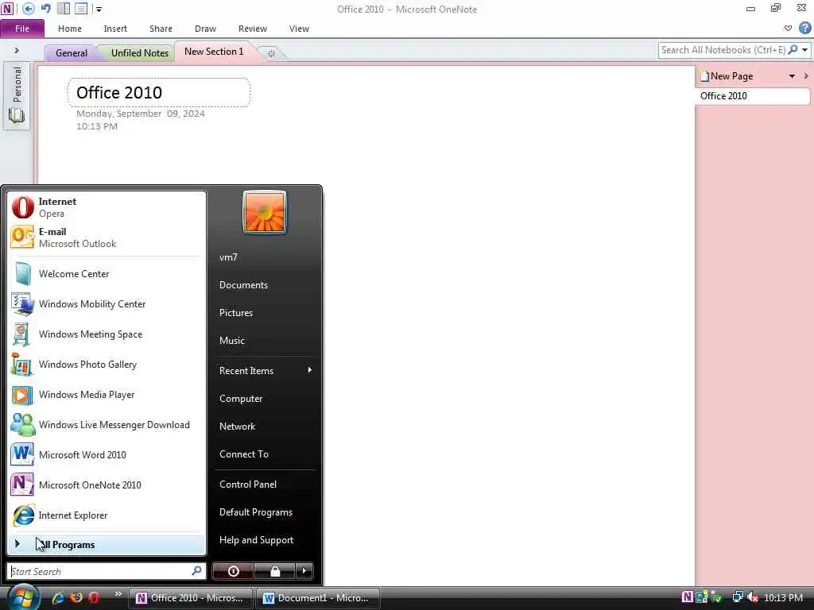Minimize the ribbon with the caret icon

click(x=788, y=29)
